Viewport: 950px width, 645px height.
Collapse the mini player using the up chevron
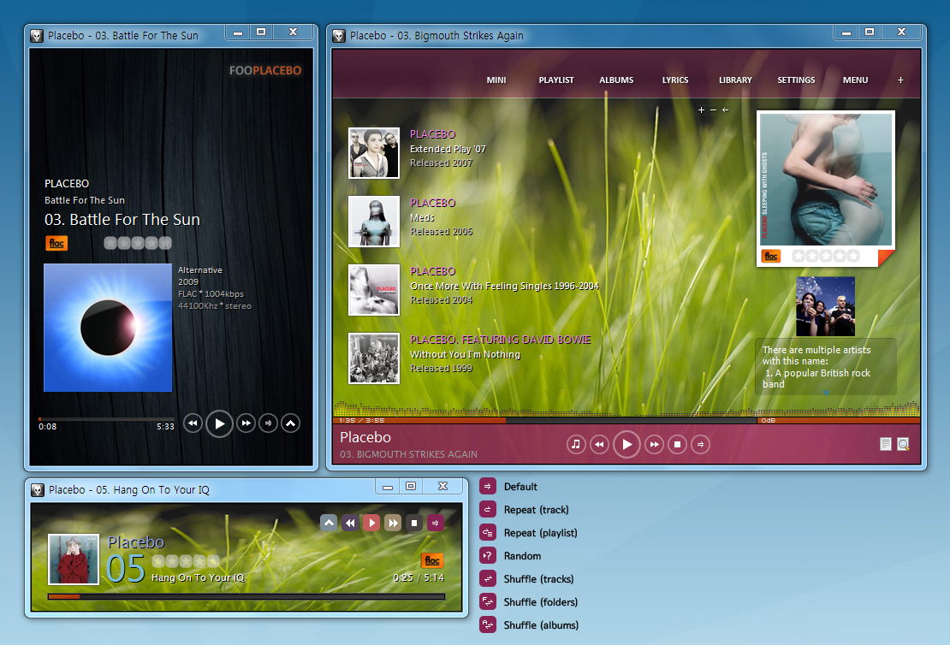pyautogui.click(x=329, y=523)
